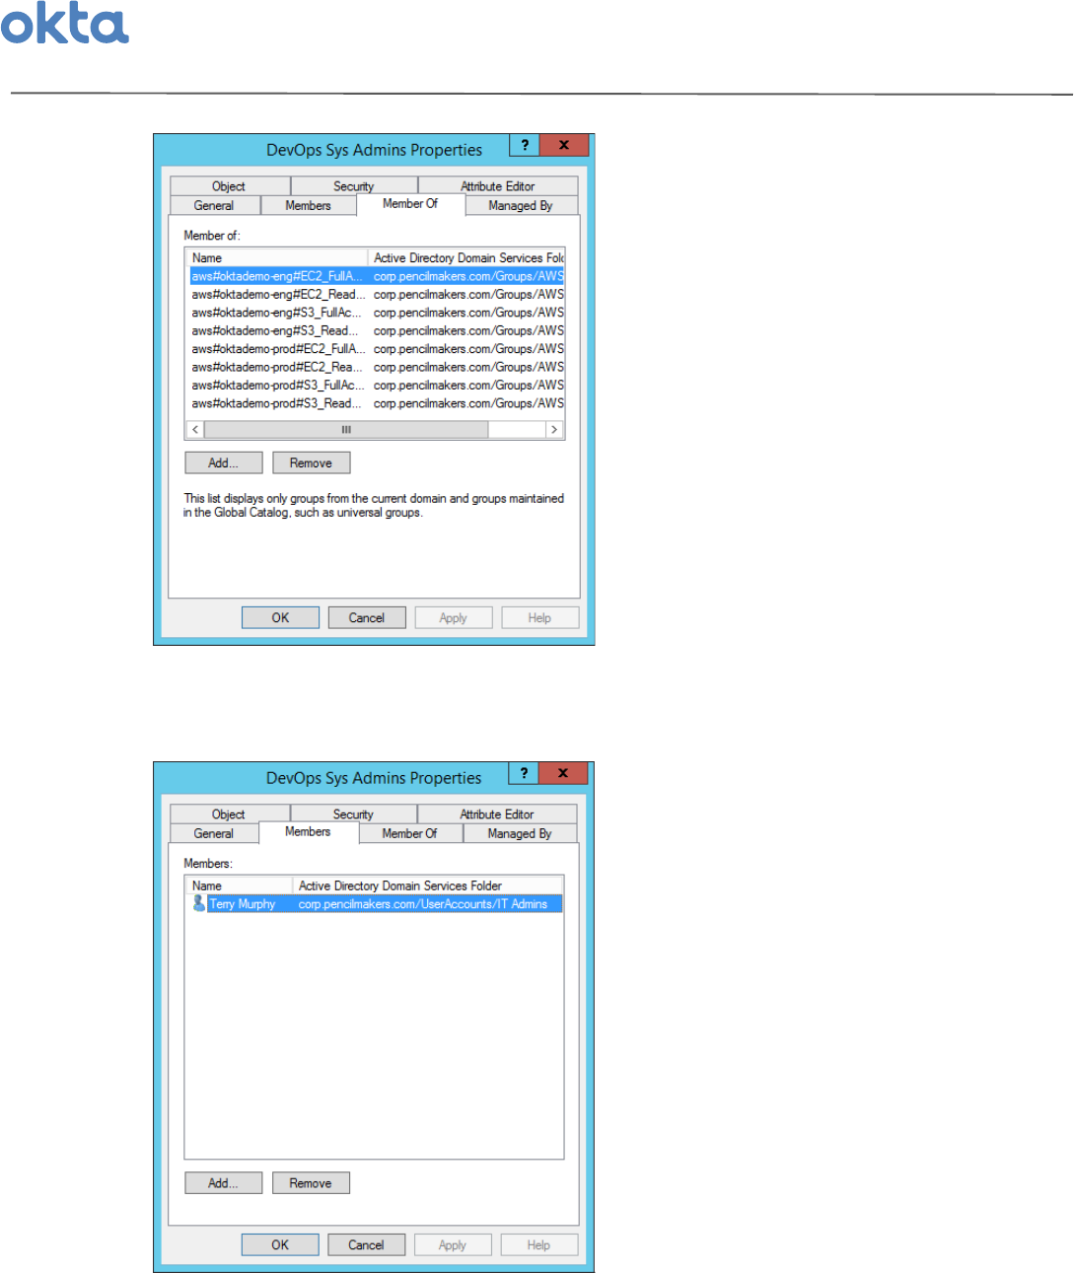Click Cancel in the upper Properties dialog
1074x1273 pixels.
click(367, 617)
